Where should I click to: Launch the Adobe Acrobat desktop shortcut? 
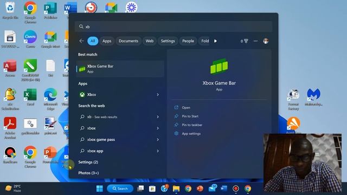click(x=10, y=128)
